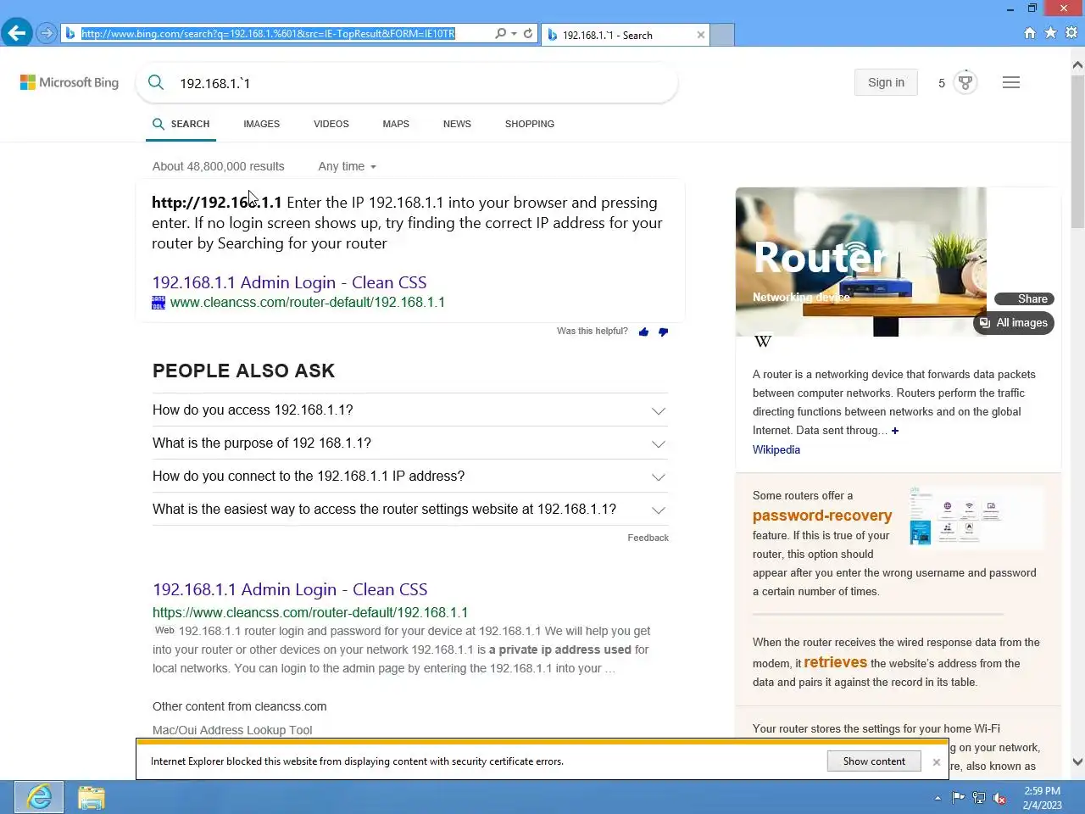Image resolution: width=1085 pixels, height=814 pixels.
Task: Switch to the VIDEOS tab
Action: coord(331,124)
